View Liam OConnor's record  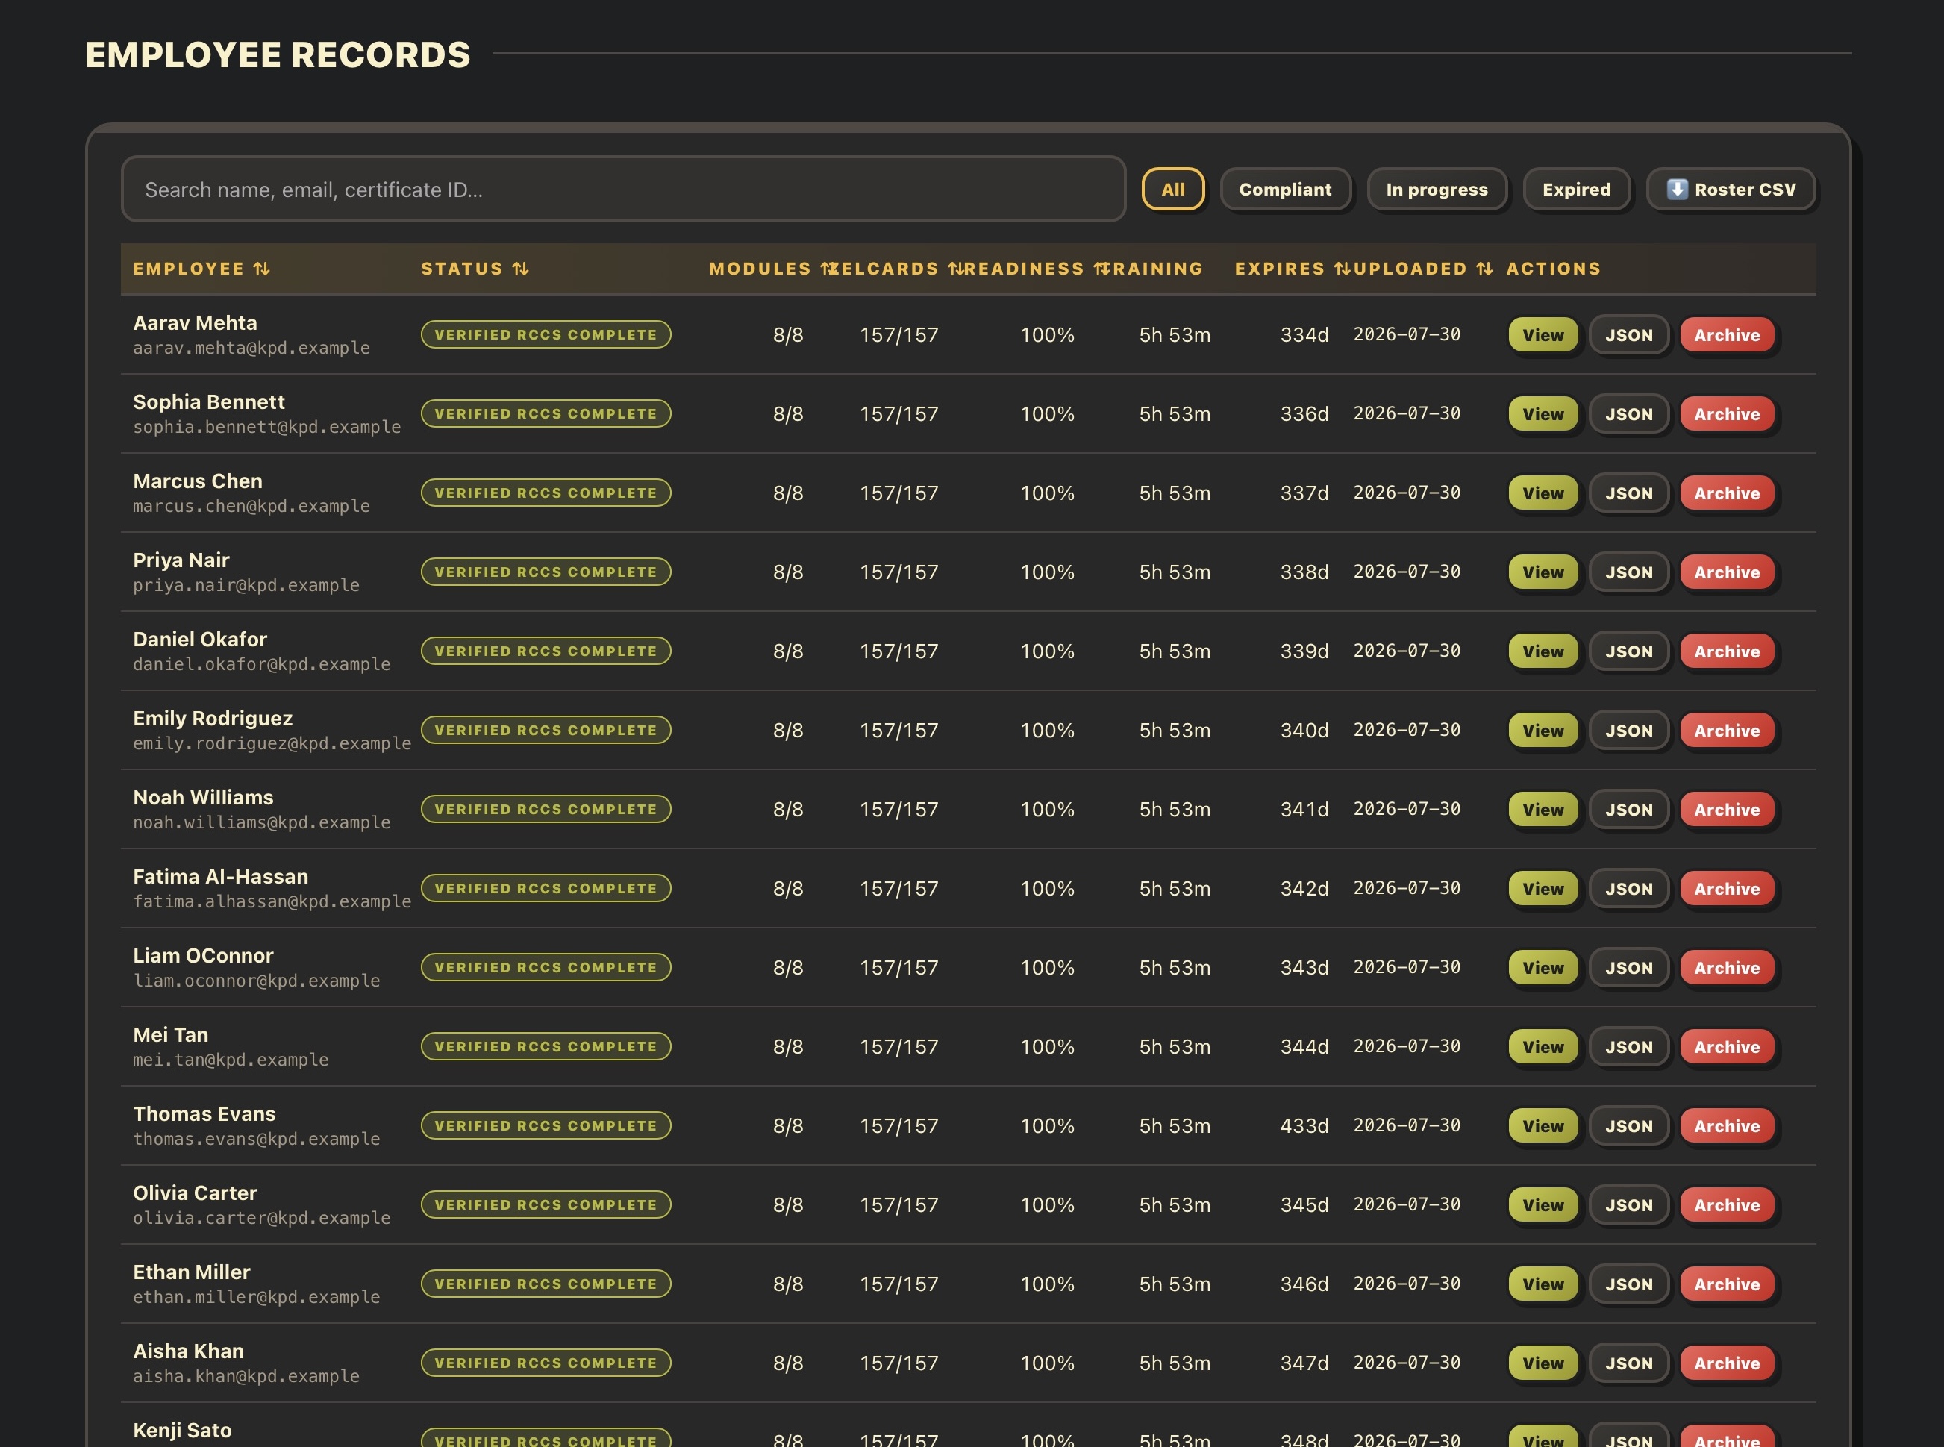[1543, 968]
